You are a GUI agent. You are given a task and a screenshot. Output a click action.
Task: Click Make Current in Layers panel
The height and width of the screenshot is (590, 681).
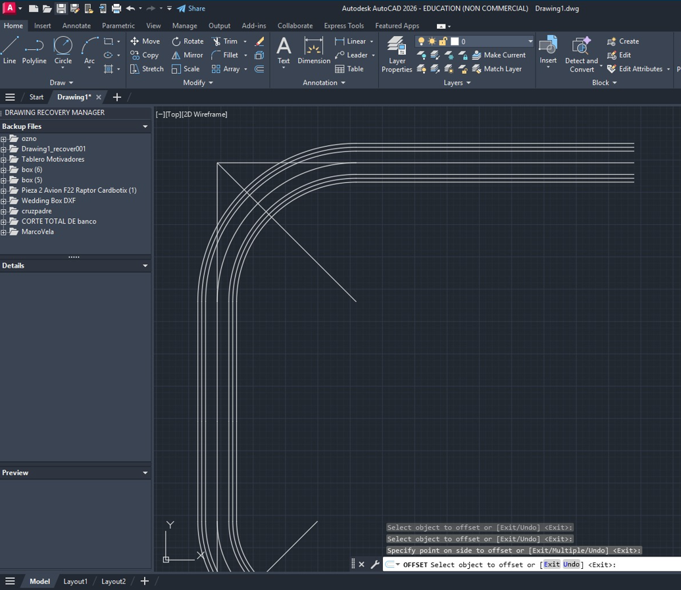point(499,55)
